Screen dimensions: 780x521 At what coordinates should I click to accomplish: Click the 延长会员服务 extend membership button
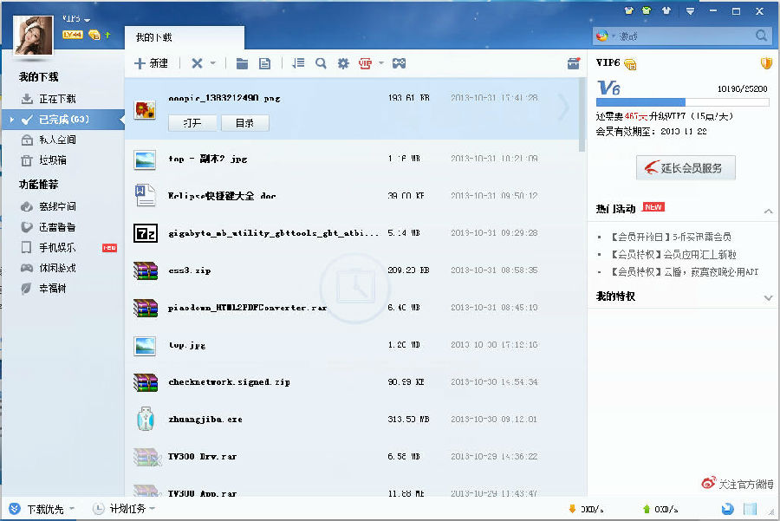click(685, 167)
